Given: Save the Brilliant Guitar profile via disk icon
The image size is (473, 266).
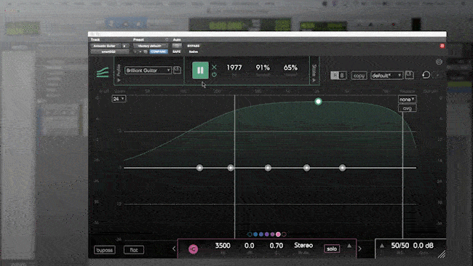Looking at the screenshot, I should pos(177,70).
